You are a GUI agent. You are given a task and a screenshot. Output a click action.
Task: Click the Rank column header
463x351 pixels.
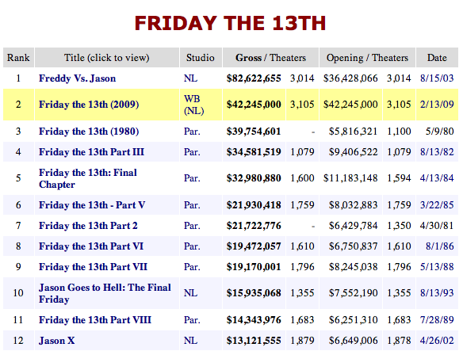coord(18,58)
